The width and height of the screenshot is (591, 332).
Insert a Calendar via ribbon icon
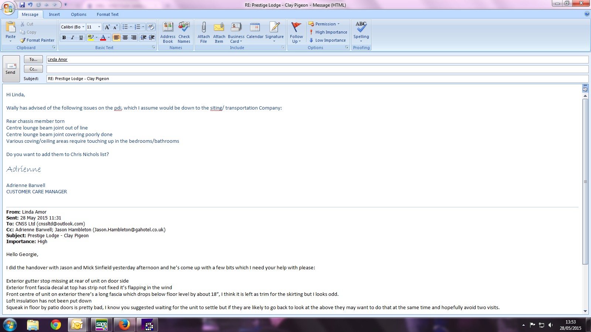pyautogui.click(x=254, y=28)
